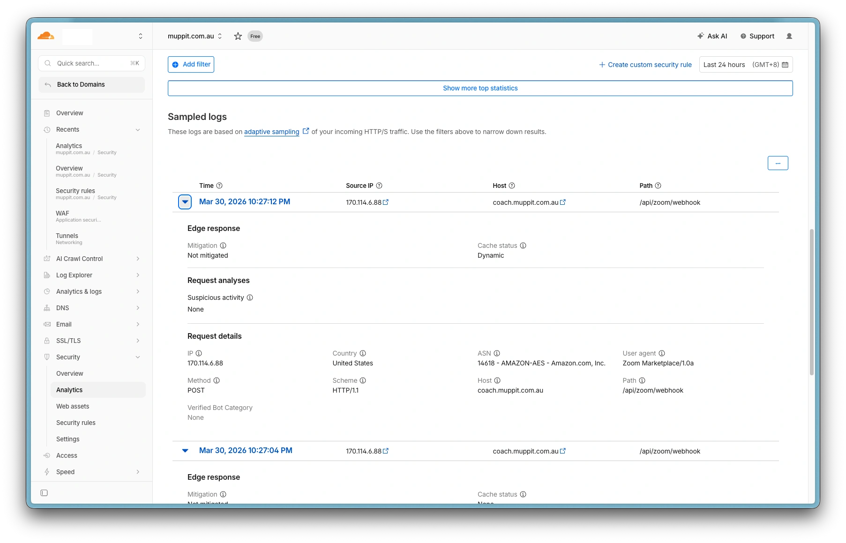Open the user profile icon
The height and width of the screenshot is (543, 846).
click(789, 36)
